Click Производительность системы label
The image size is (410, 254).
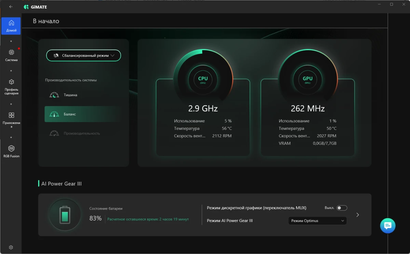71,80
